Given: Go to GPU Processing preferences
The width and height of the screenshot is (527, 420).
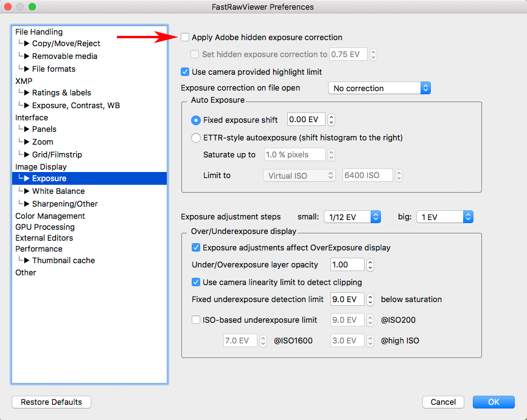Looking at the screenshot, I should [x=41, y=227].
